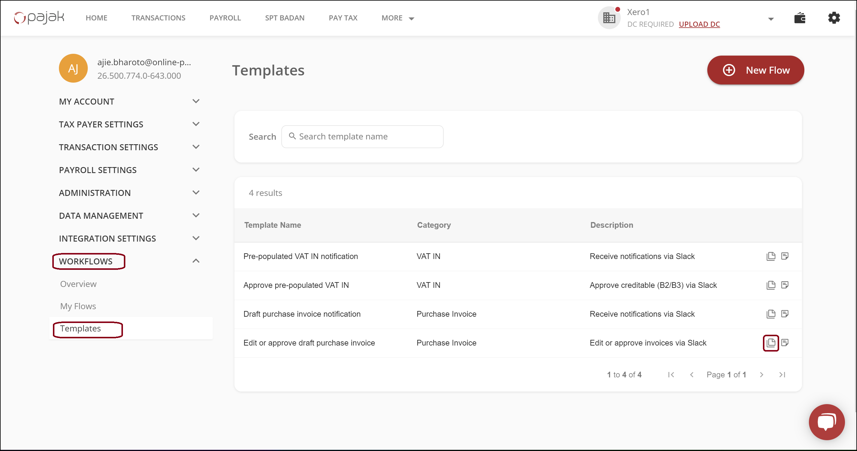Open PAYROLL menu item
The image size is (857, 451).
pyautogui.click(x=225, y=18)
